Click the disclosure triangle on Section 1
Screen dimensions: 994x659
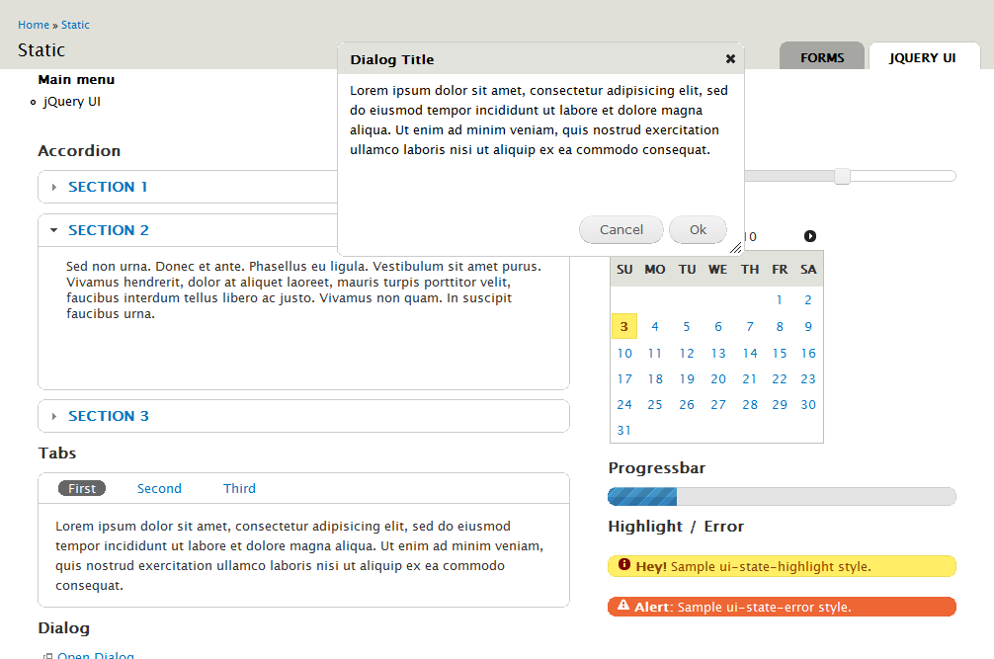click(54, 186)
